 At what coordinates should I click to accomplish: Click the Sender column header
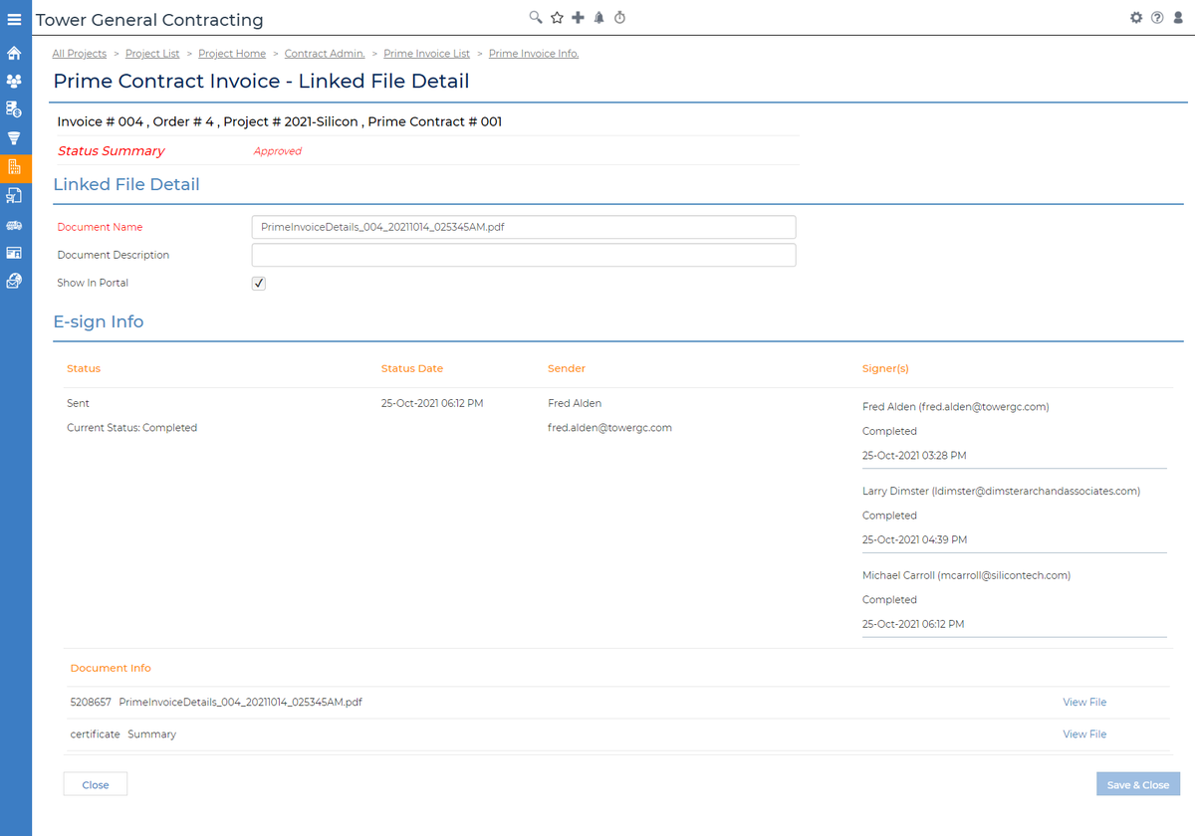coord(567,368)
